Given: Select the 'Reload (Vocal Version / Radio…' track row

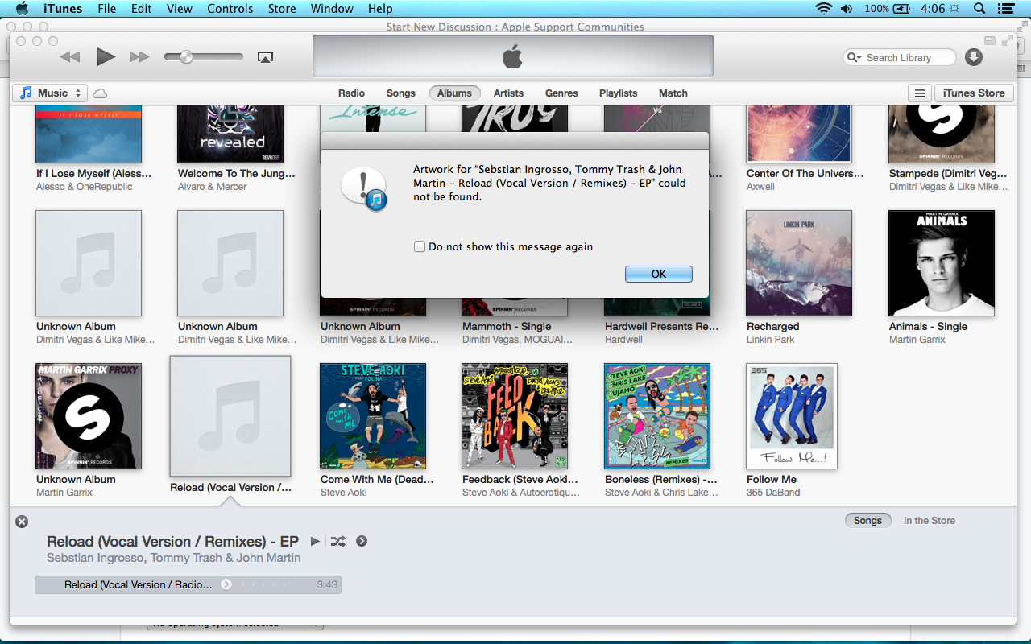Looking at the screenshot, I should pos(188,584).
